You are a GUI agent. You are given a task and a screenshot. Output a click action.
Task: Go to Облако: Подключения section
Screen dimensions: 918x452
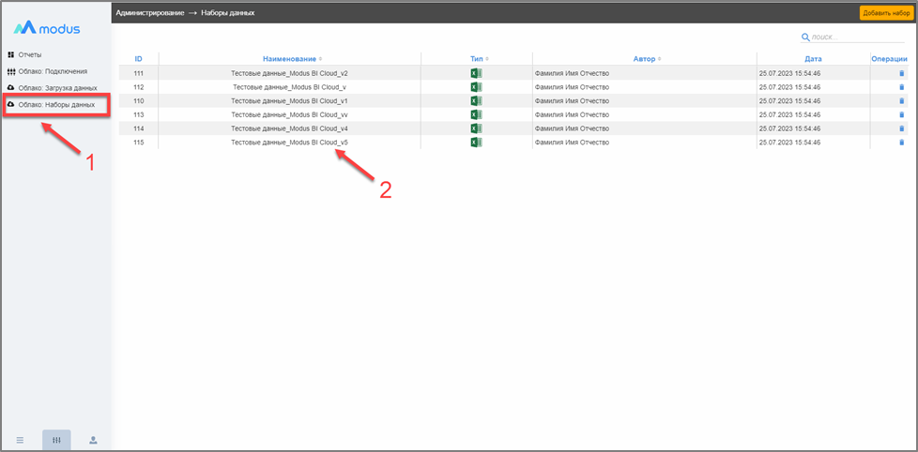pyautogui.click(x=53, y=71)
